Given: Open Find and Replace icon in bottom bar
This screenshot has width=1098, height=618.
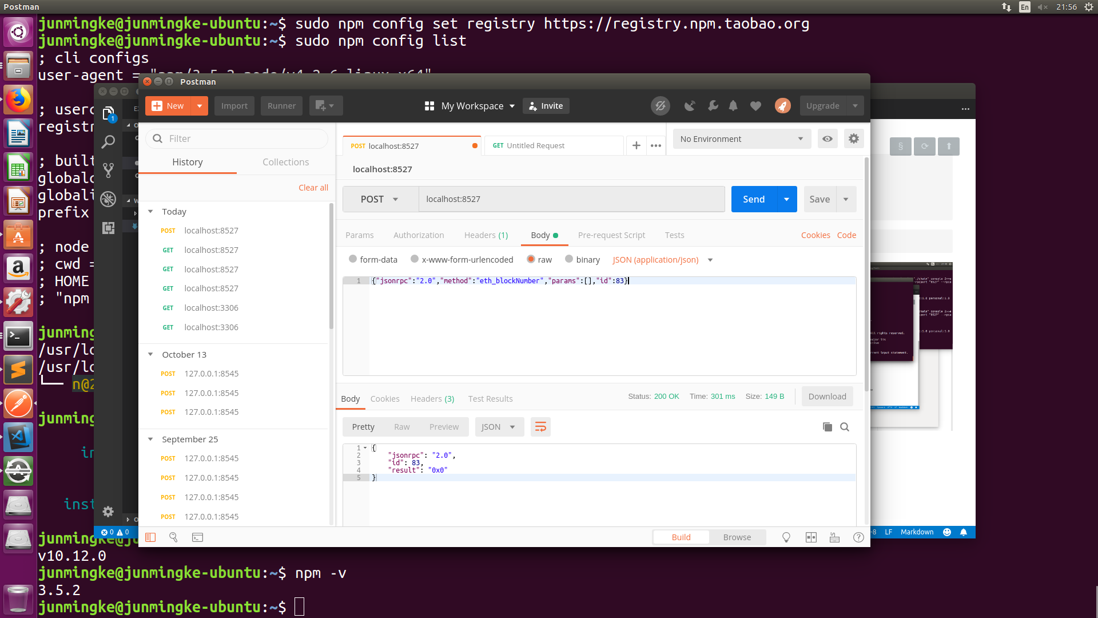Looking at the screenshot, I should coord(173,537).
